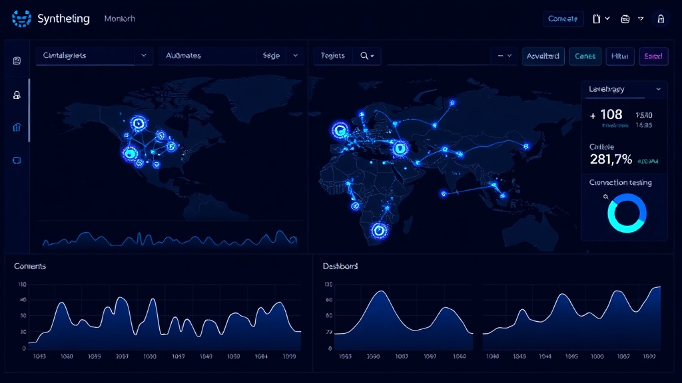Click the search magnifier in the Regions filter
This screenshot has height=383, width=682.
pos(364,56)
